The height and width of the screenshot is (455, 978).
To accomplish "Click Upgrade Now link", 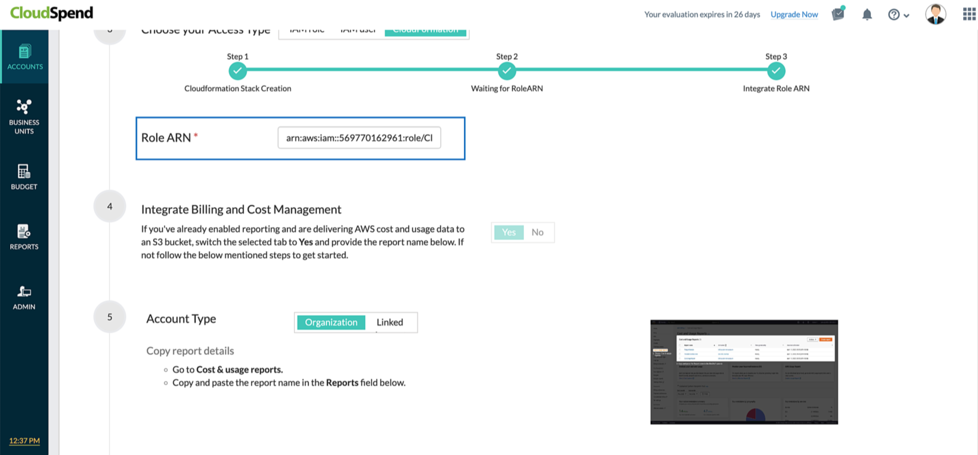I will tap(794, 15).
